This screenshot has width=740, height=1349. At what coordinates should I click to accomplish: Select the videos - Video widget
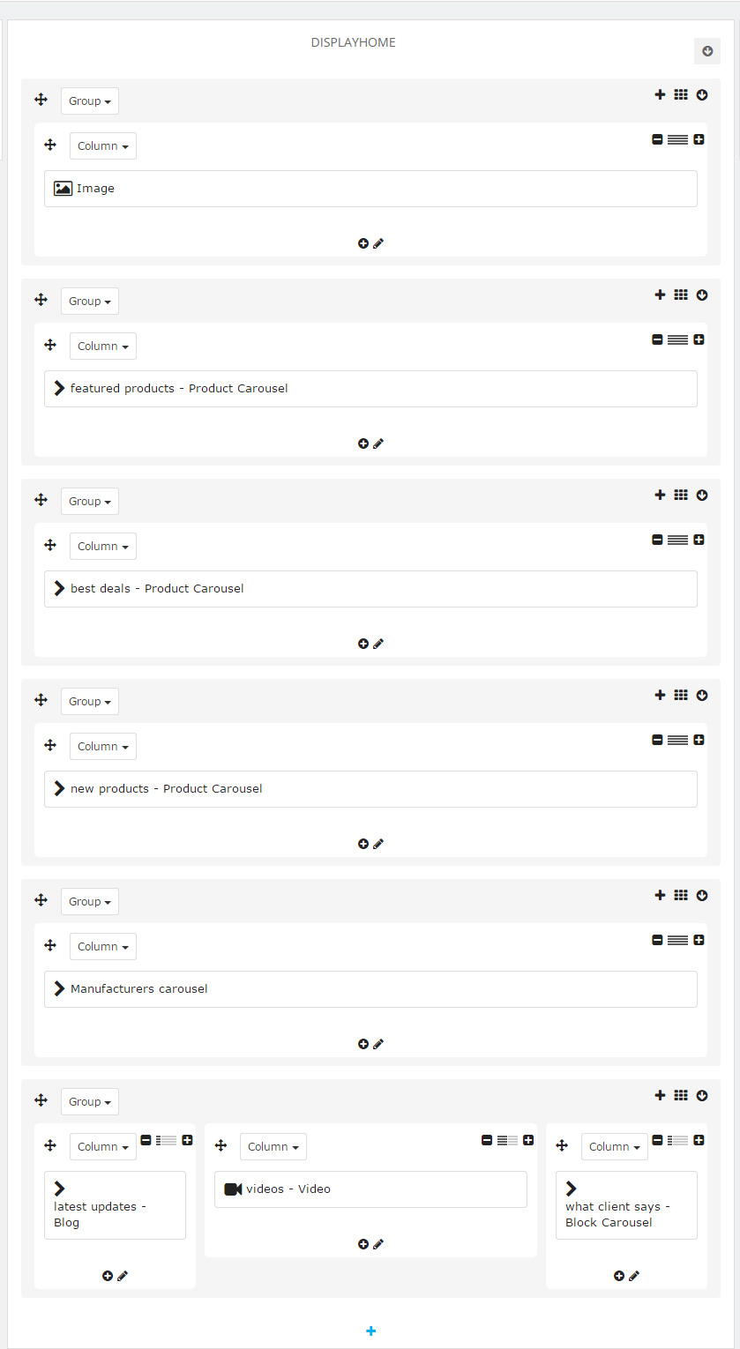(x=370, y=1189)
